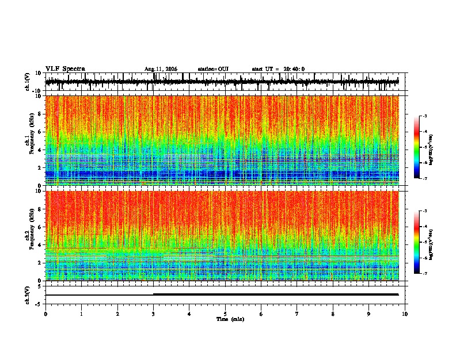Click the "station=OUI" header label
This screenshot has width=456, height=352.
click(213, 69)
